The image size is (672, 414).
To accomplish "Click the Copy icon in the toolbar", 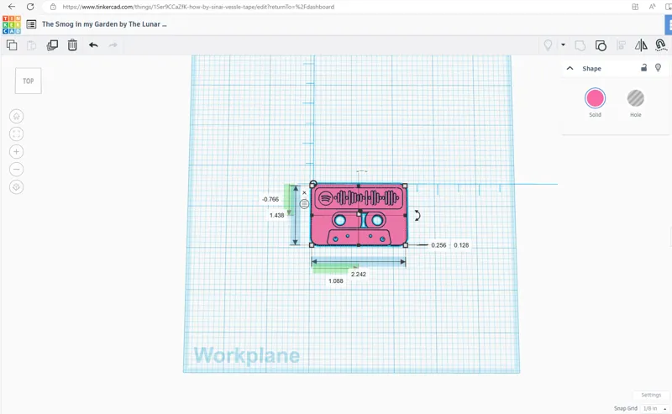I will click(x=12, y=45).
